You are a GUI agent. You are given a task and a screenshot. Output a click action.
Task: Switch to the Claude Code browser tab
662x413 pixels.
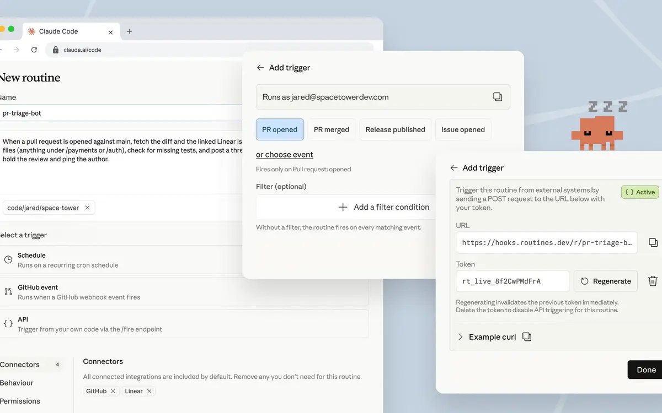[x=70, y=31]
